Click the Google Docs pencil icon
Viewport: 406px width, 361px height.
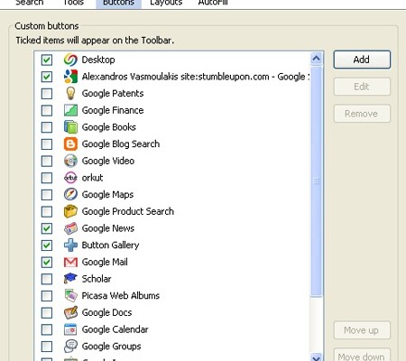(70, 312)
